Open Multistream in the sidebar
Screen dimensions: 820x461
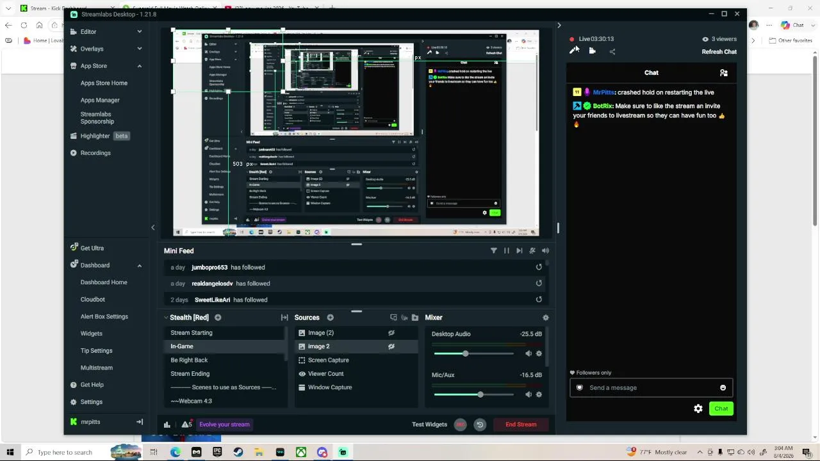pos(97,368)
